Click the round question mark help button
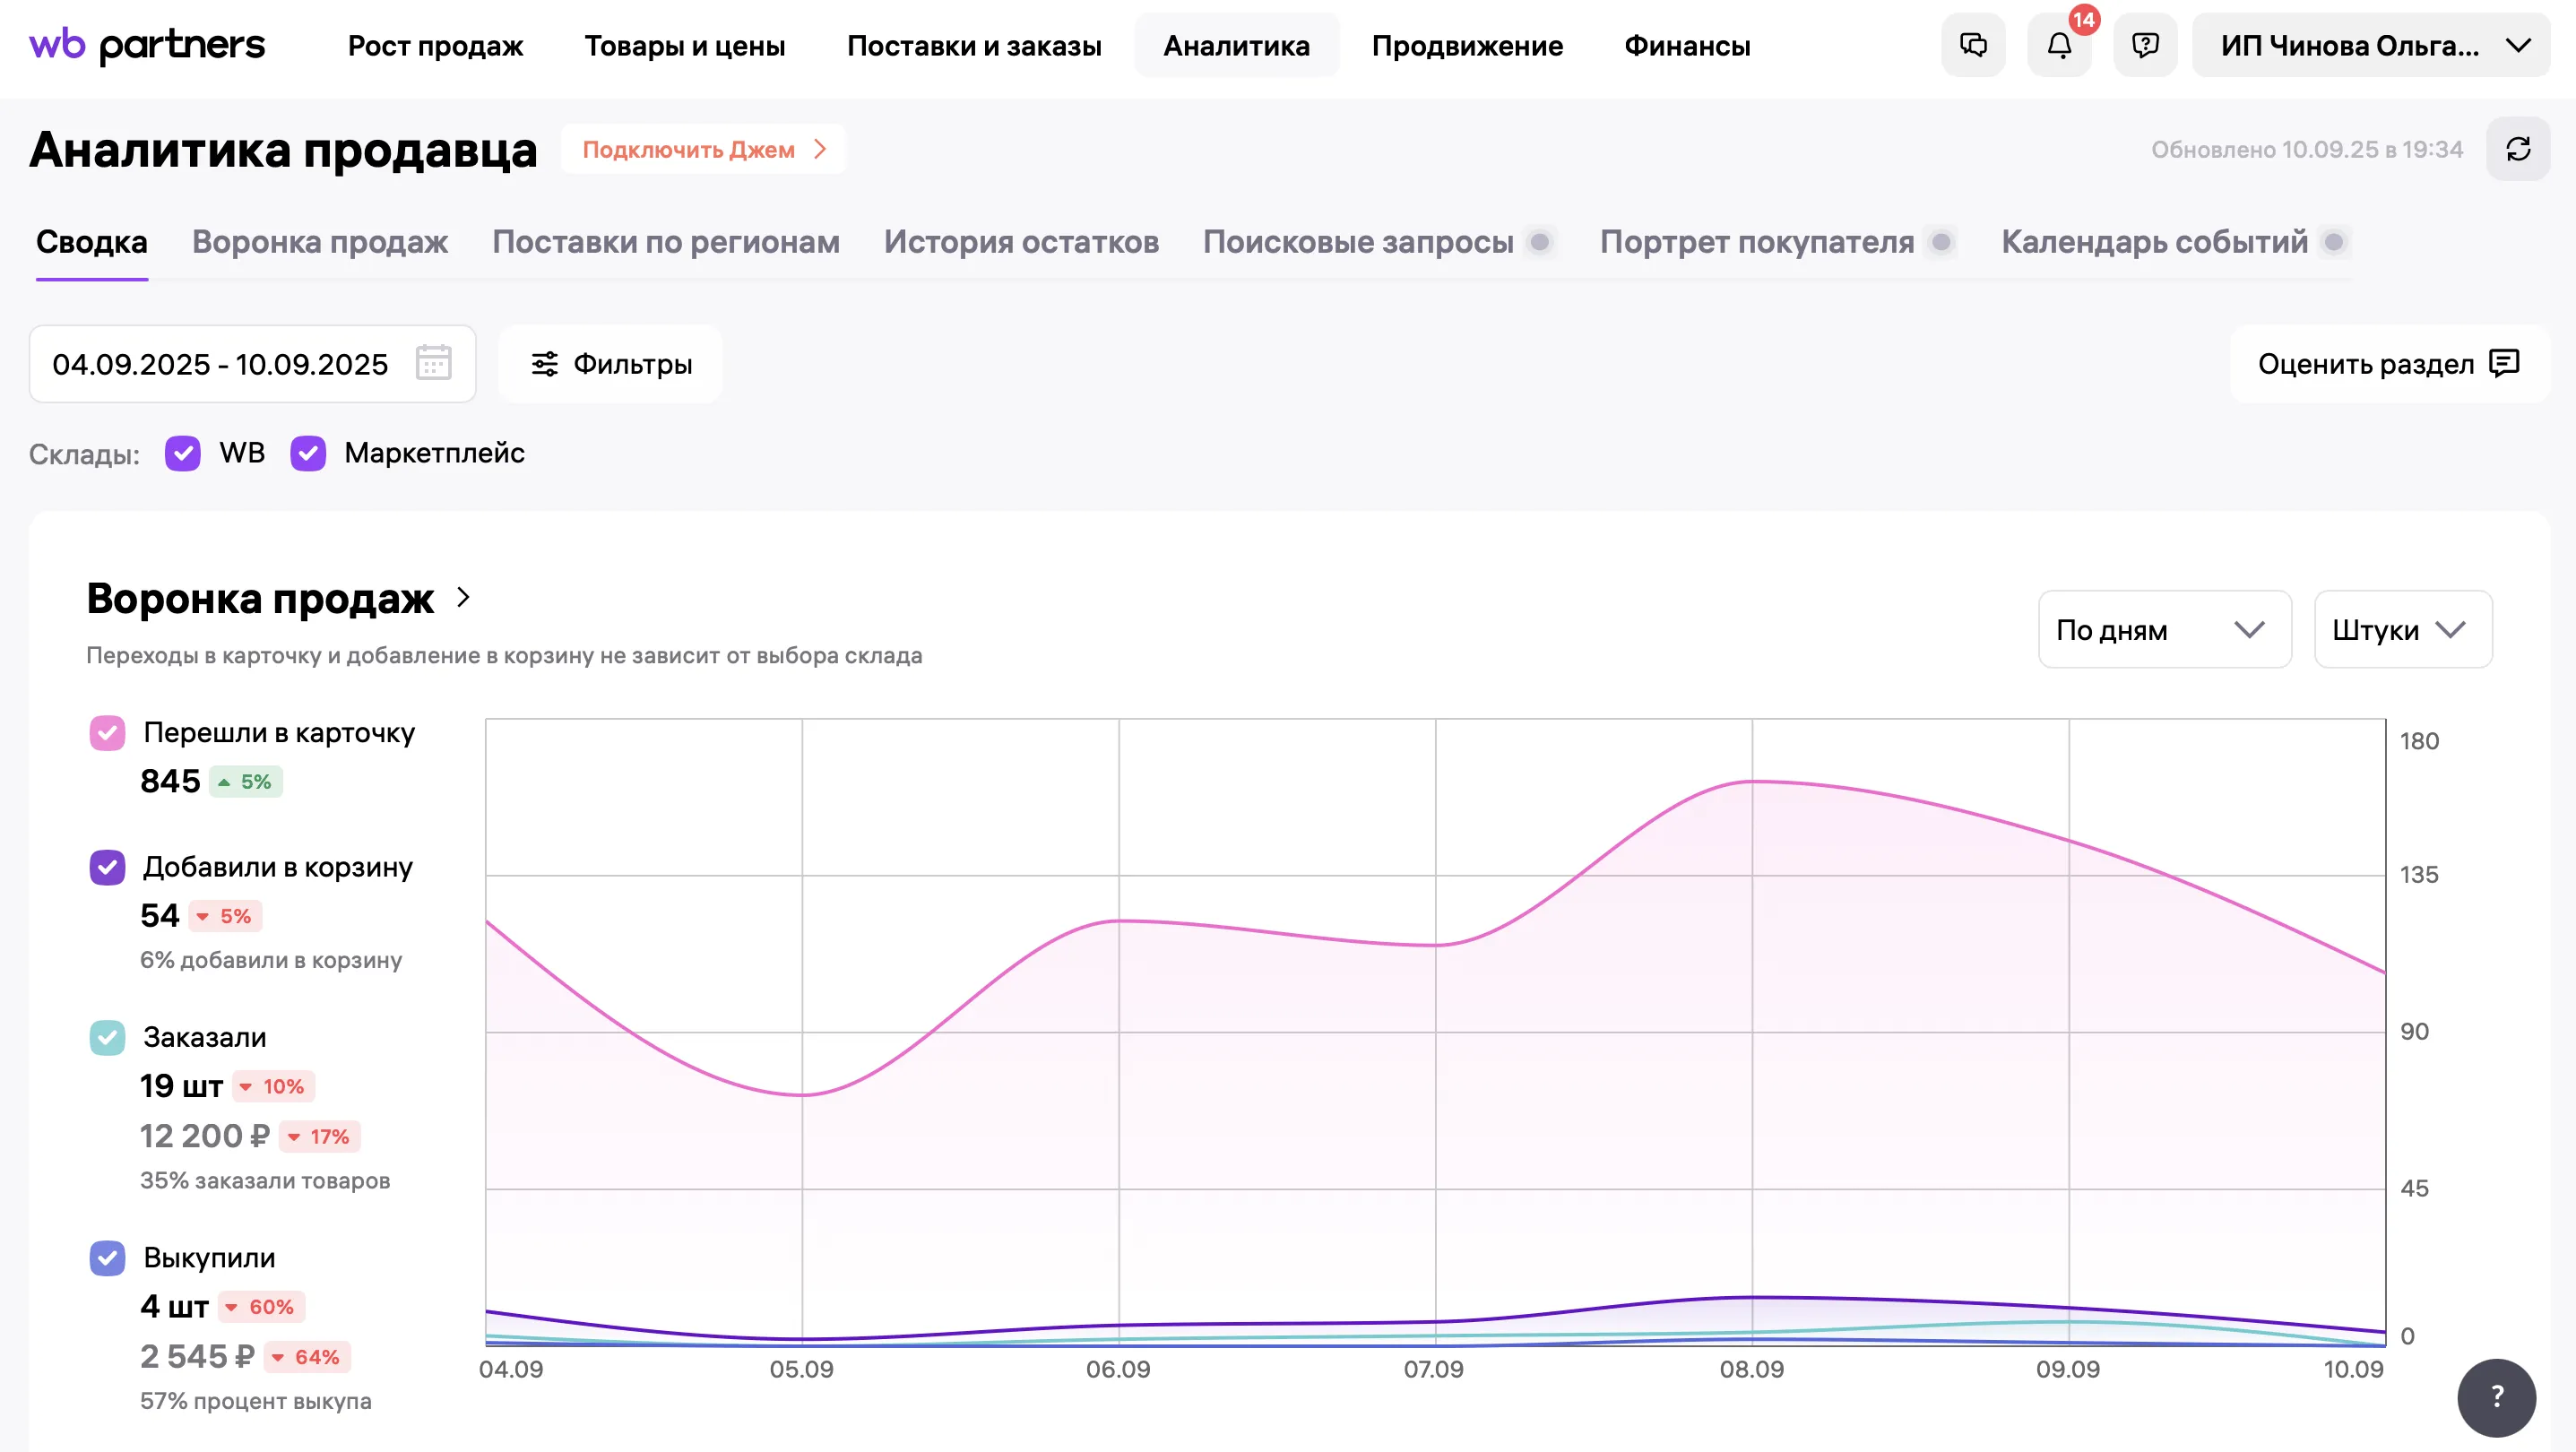Image resolution: width=2576 pixels, height=1452 pixels. click(x=2496, y=1396)
